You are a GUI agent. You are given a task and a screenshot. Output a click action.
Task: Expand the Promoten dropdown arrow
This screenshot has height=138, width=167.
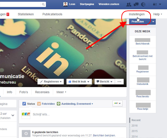pyautogui.click(x=153, y=22)
